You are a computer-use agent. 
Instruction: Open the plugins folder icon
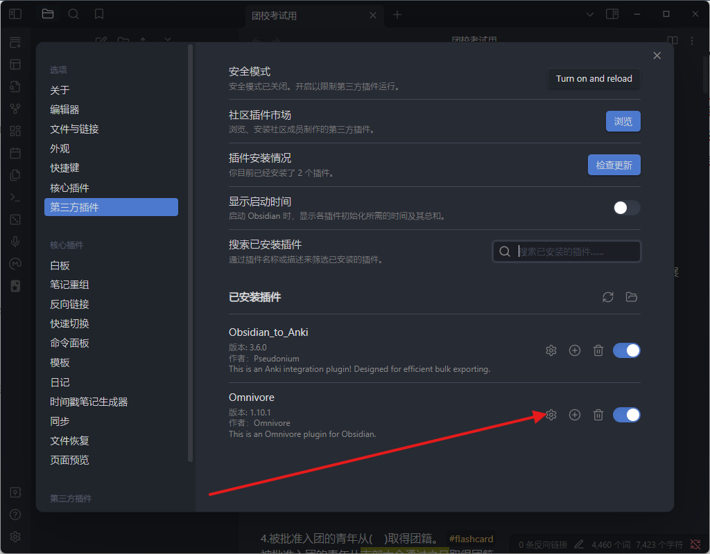(631, 297)
